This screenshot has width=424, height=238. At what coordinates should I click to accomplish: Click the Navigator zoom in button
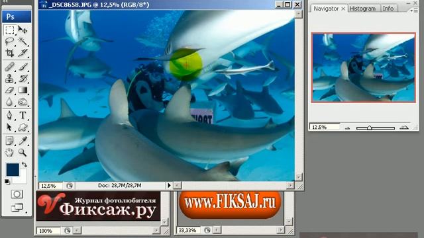pyautogui.click(x=403, y=128)
